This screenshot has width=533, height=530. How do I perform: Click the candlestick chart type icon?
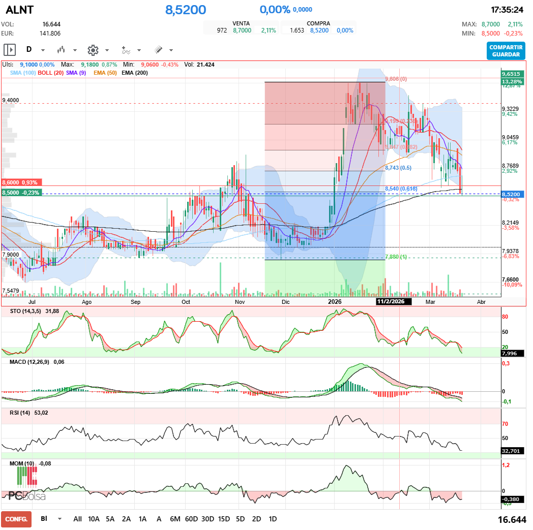point(61,50)
